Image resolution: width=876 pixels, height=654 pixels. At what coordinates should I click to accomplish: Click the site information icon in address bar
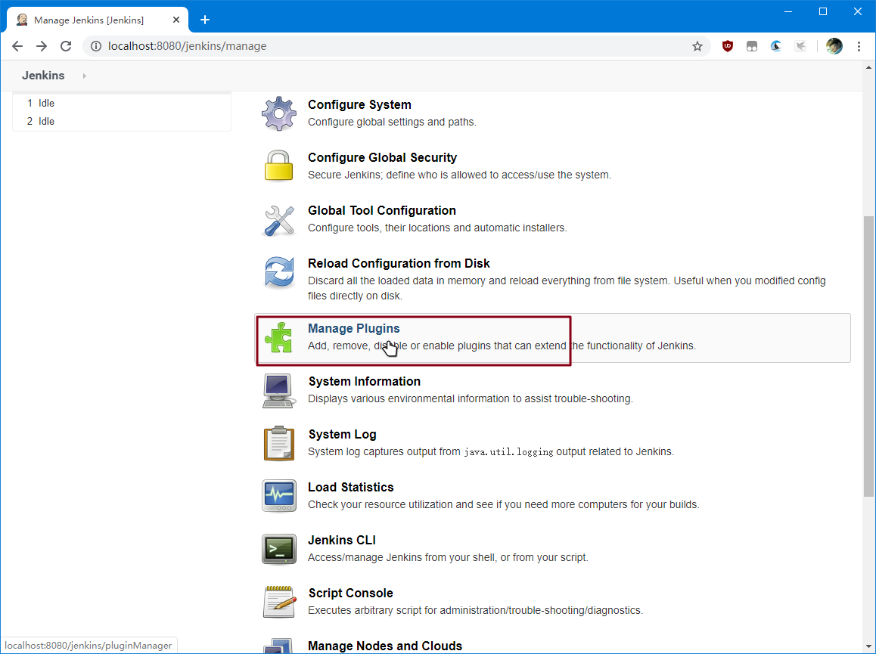96,46
